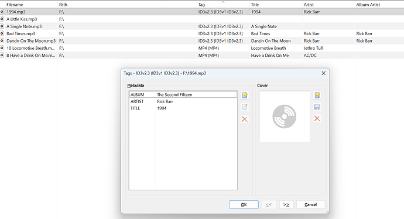
Task: Sort by Album Artist column header
Action: point(379,4)
